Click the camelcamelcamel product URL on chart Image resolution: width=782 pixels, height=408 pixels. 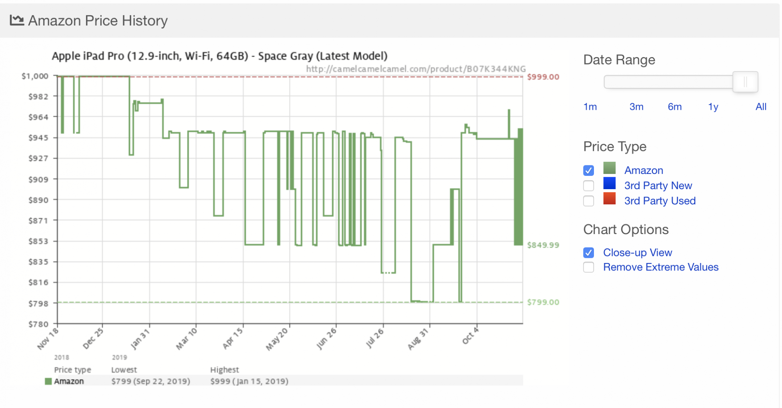(x=416, y=69)
